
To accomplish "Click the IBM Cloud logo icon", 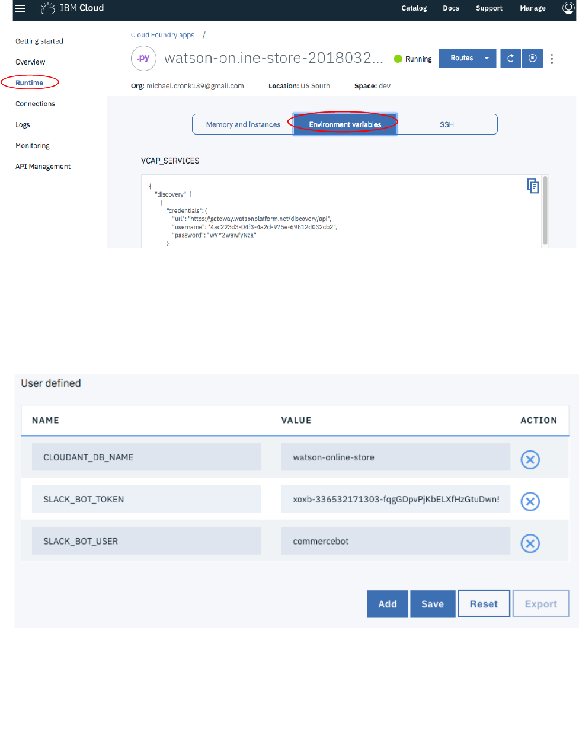I will click(x=47, y=8).
